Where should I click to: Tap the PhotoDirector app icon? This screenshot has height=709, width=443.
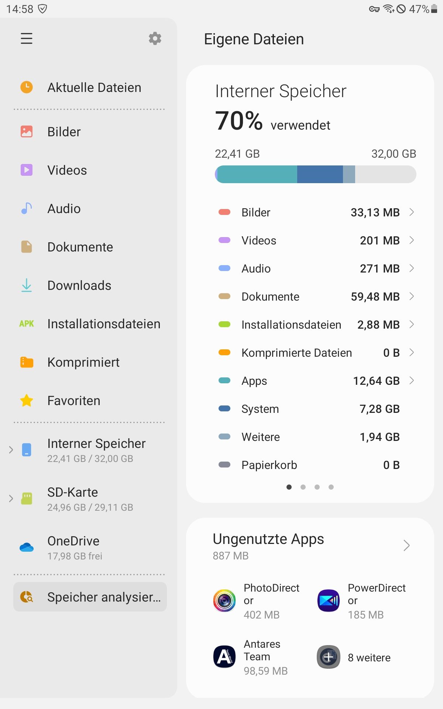pos(224,600)
